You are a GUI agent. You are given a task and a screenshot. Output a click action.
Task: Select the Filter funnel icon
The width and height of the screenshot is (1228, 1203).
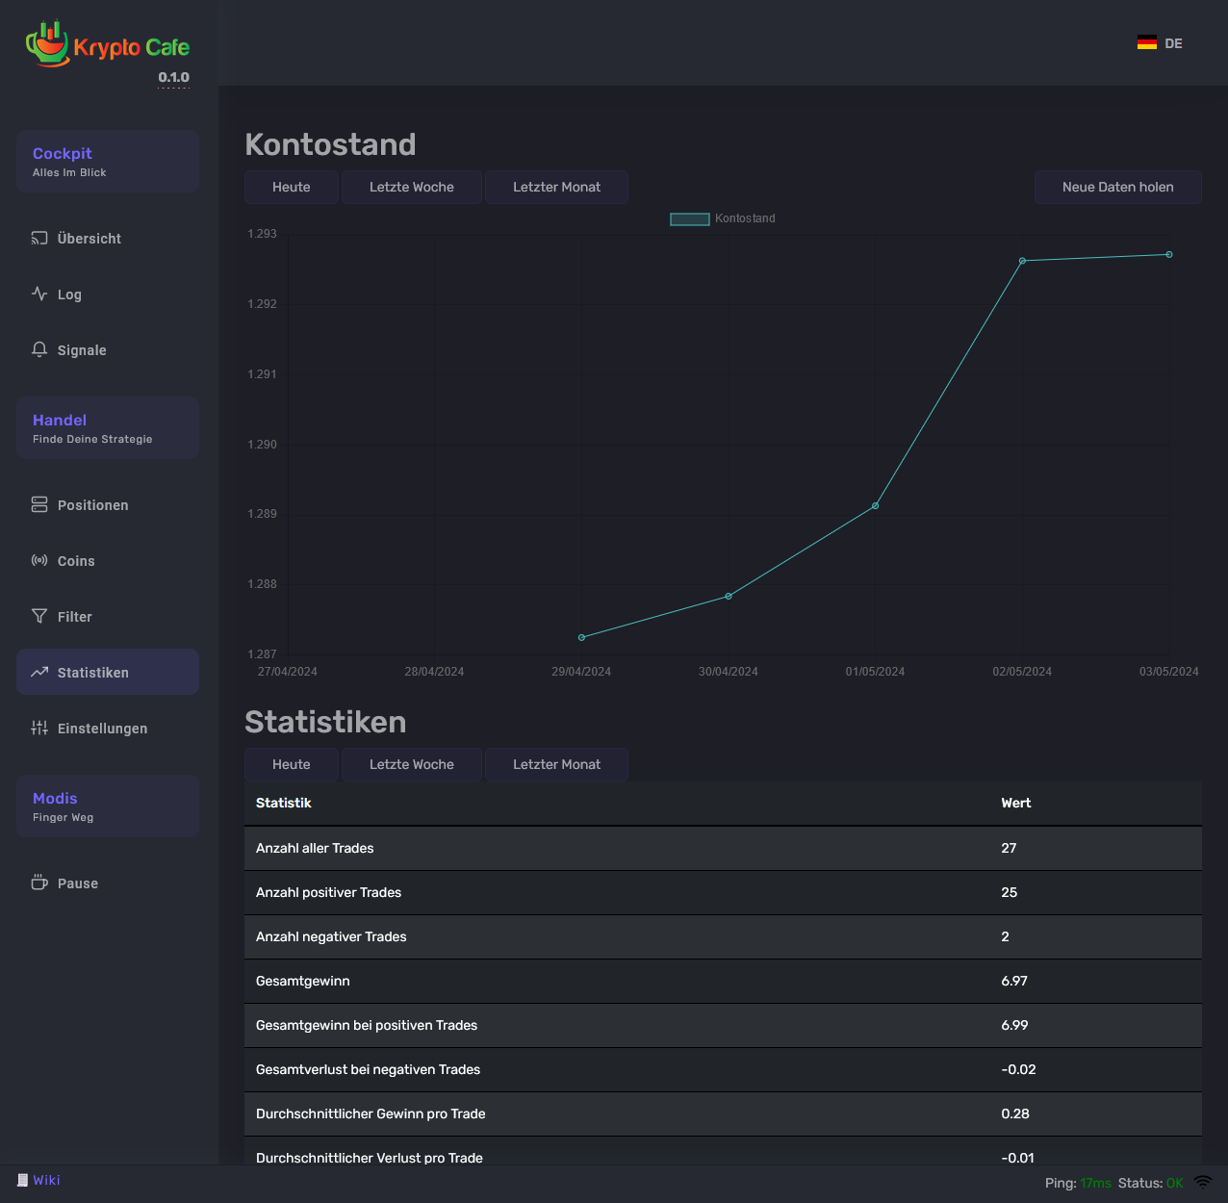click(x=39, y=617)
